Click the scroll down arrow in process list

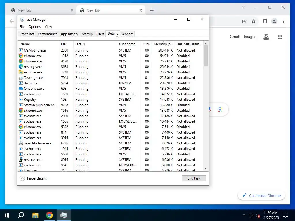tap(206, 169)
